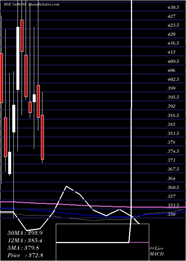Click the 353.5 price axis label
The height and width of the screenshot is (261, 186).
click(173, 205)
